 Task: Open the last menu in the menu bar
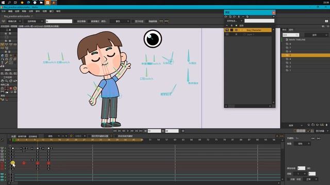click(x=58, y=11)
